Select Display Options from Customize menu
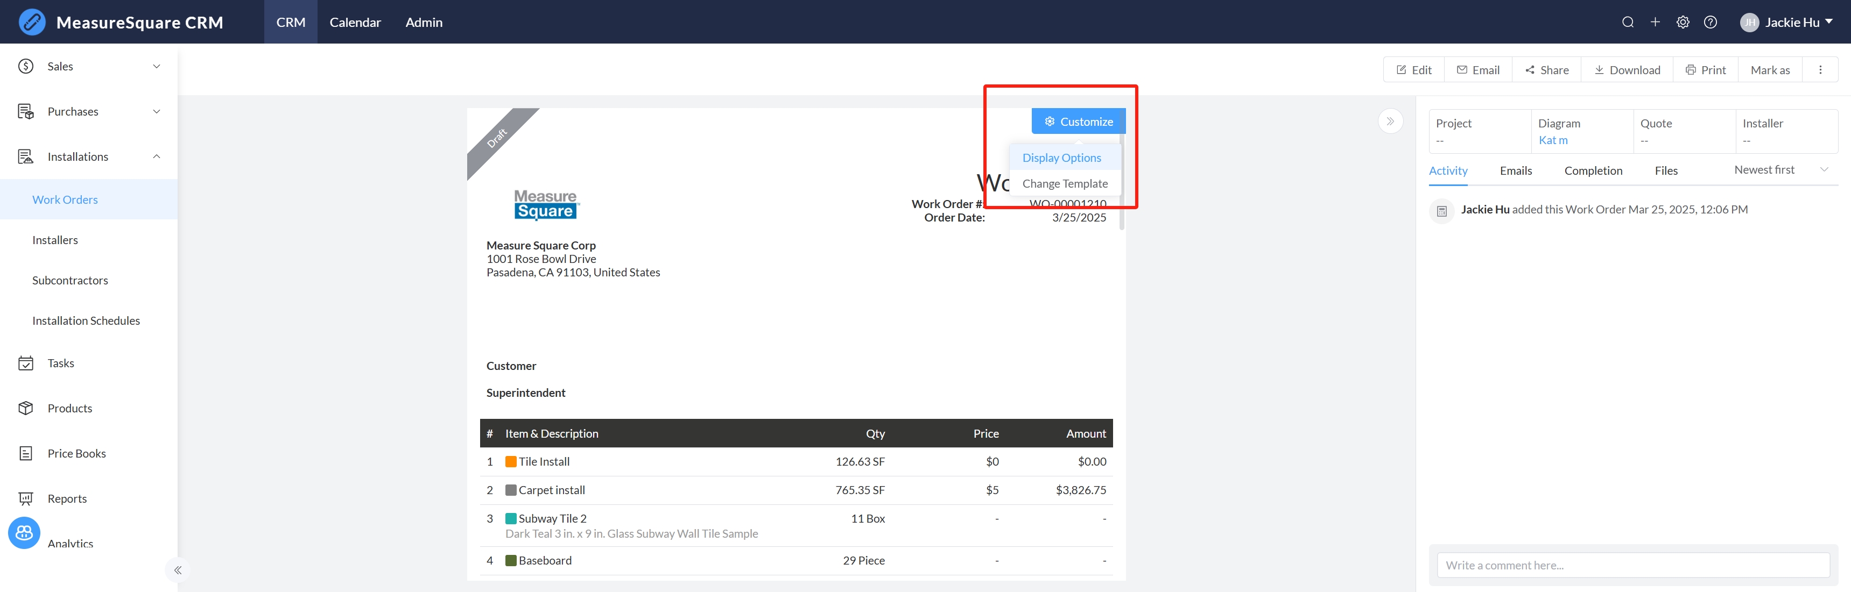 pos(1061,158)
